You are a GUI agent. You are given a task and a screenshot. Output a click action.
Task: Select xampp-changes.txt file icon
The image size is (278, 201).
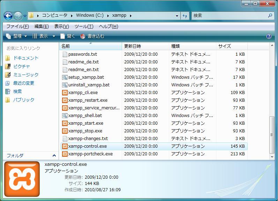coord(65,139)
